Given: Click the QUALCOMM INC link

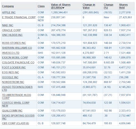Looking at the screenshot, I should coord(12,111).
